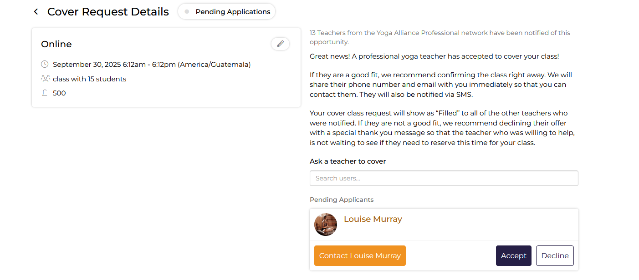Image resolution: width=639 pixels, height=280 pixels.
Task: Click the group people icon beside students
Action: [x=45, y=79]
